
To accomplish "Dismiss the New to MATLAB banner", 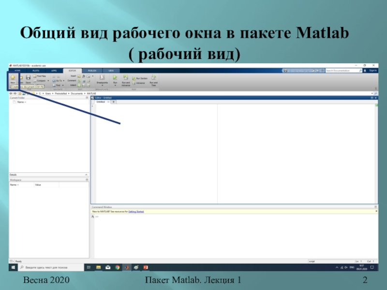I will click(376, 211).
